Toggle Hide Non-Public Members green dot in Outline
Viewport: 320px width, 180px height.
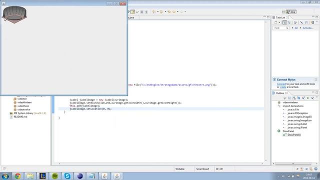tap(308, 98)
